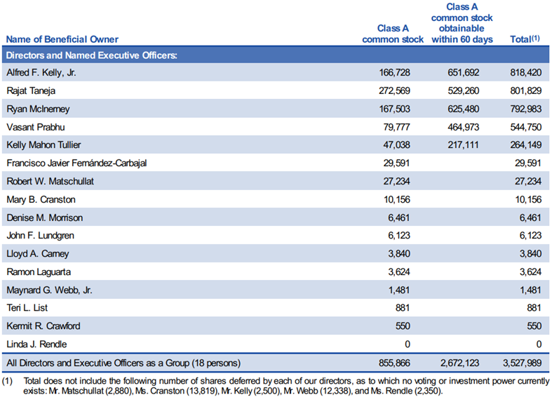The width and height of the screenshot is (552, 402).
Task: Select the 'Directors and Named Executive Officers:' section bar
Action: (x=276, y=55)
